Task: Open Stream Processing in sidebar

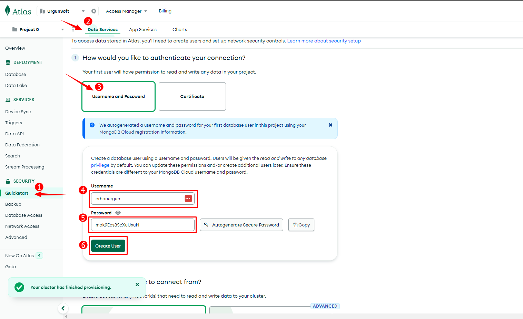Action: (x=24, y=167)
